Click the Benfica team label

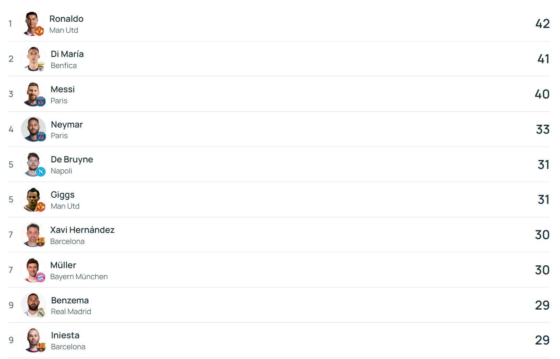tap(64, 65)
